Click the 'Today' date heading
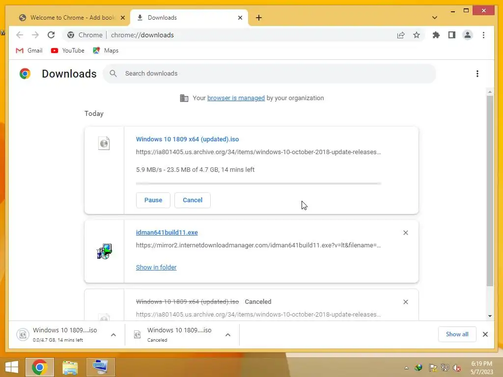503x377 pixels. pyautogui.click(x=94, y=113)
